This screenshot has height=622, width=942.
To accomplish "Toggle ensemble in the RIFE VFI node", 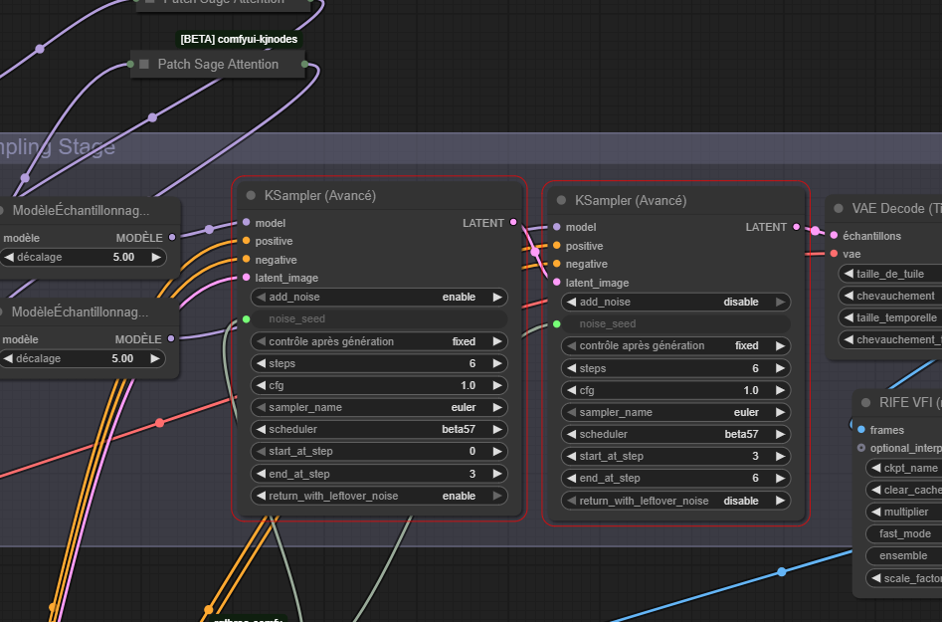I will click(903, 555).
